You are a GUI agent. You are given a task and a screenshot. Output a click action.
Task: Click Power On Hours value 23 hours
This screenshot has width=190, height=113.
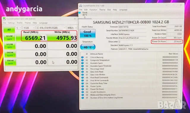(x=174, y=41)
